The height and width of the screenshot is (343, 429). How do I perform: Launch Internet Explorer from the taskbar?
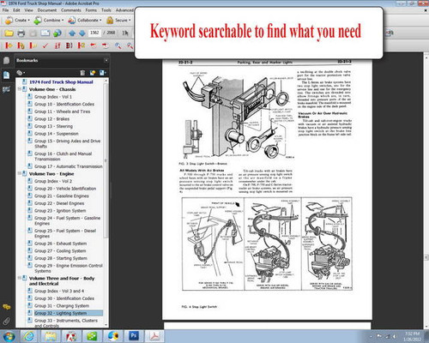pyautogui.click(x=28, y=336)
